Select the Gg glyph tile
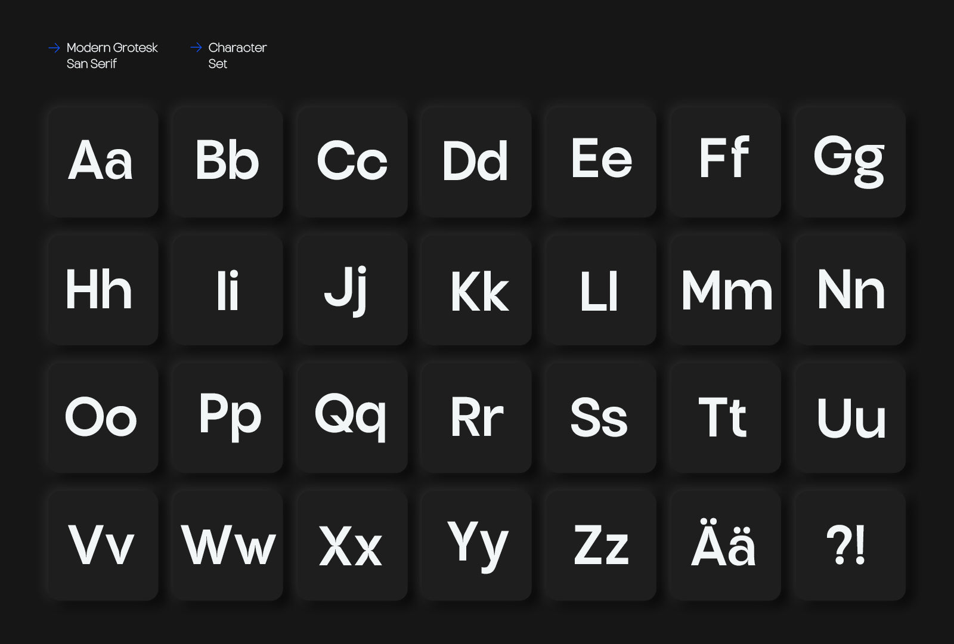The height and width of the screenshot is (644, 954). (850, 162)
